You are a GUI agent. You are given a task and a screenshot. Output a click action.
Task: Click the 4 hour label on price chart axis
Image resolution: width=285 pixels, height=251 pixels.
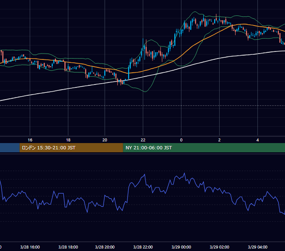tap(258, 140)
